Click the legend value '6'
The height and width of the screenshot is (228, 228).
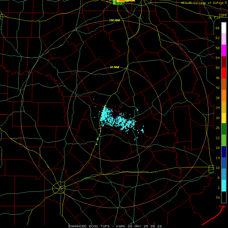coord(219,178)
